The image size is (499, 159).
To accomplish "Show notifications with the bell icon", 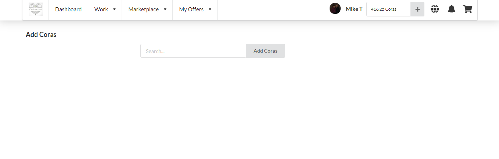I will click(451, 9).
